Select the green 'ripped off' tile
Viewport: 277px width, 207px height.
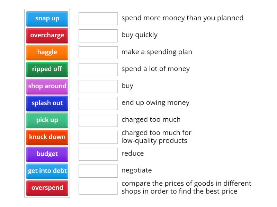pyautogui.click(x=47, y=69)
